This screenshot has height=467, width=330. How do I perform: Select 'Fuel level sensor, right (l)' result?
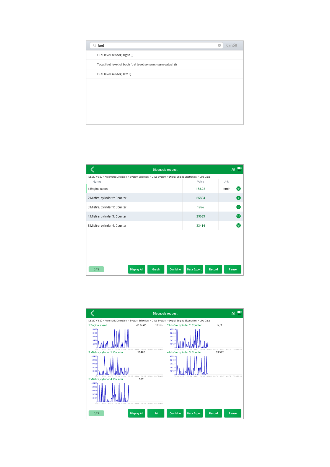165,55
